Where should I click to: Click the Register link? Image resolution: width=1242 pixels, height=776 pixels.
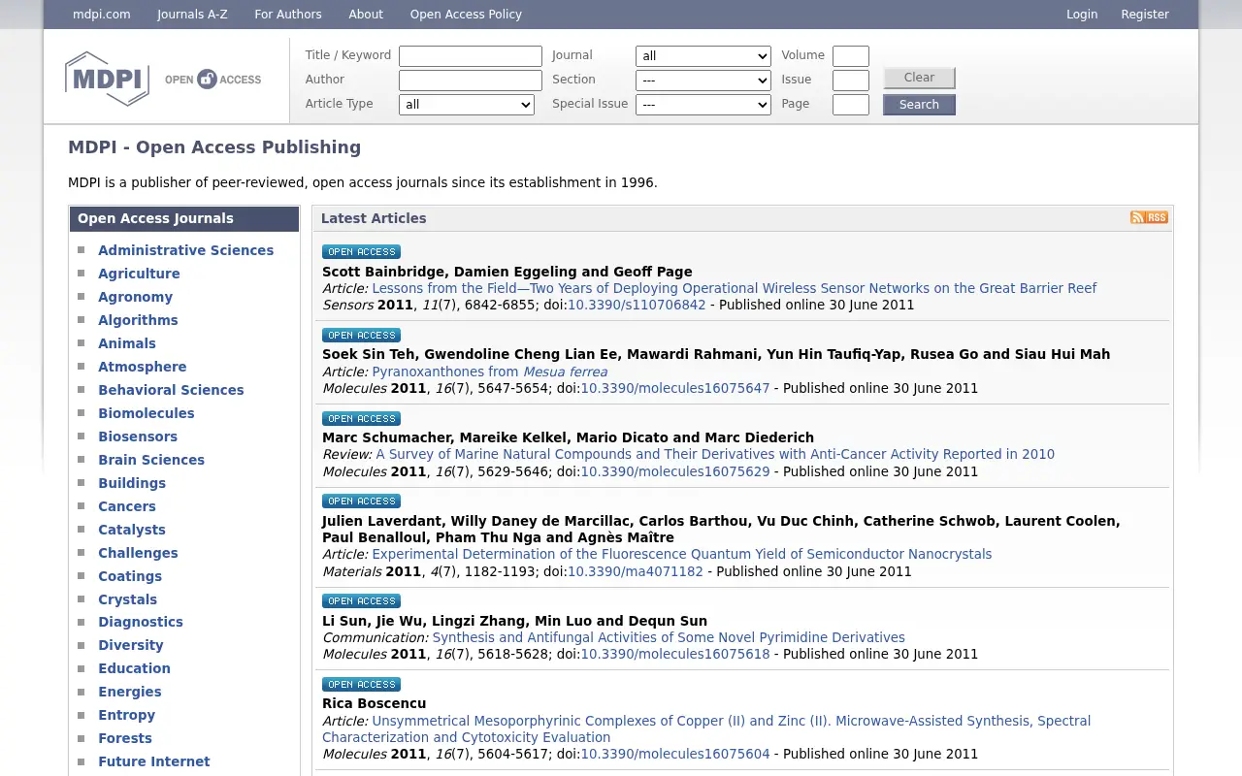click(x=1145, y=15)
